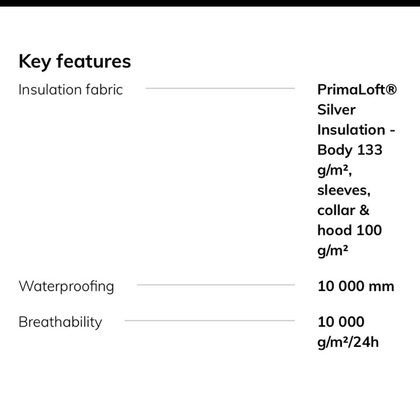The image size is (420, 420).
Task: Click the PrimaLoft® text
Action: point(357,89)
